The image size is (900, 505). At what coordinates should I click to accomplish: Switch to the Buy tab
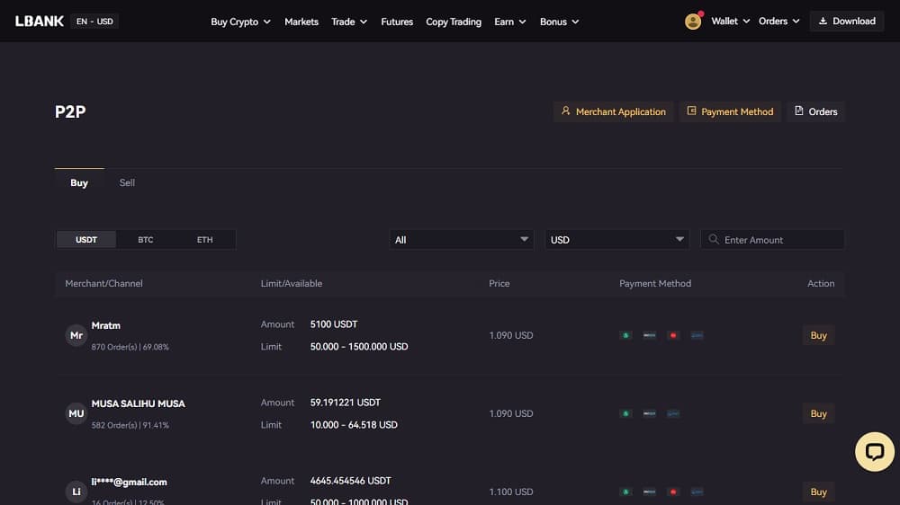click(x=79, y=182)
